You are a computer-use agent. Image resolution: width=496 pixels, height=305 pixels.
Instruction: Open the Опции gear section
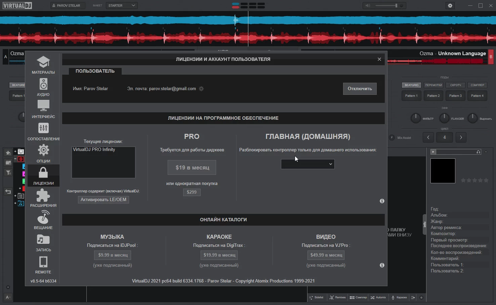pyautogui.click(x=43, y=154)
